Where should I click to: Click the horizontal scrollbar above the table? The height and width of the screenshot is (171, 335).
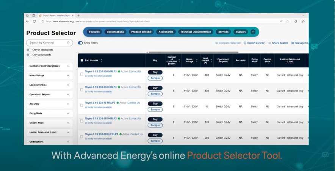coord(193,52)
